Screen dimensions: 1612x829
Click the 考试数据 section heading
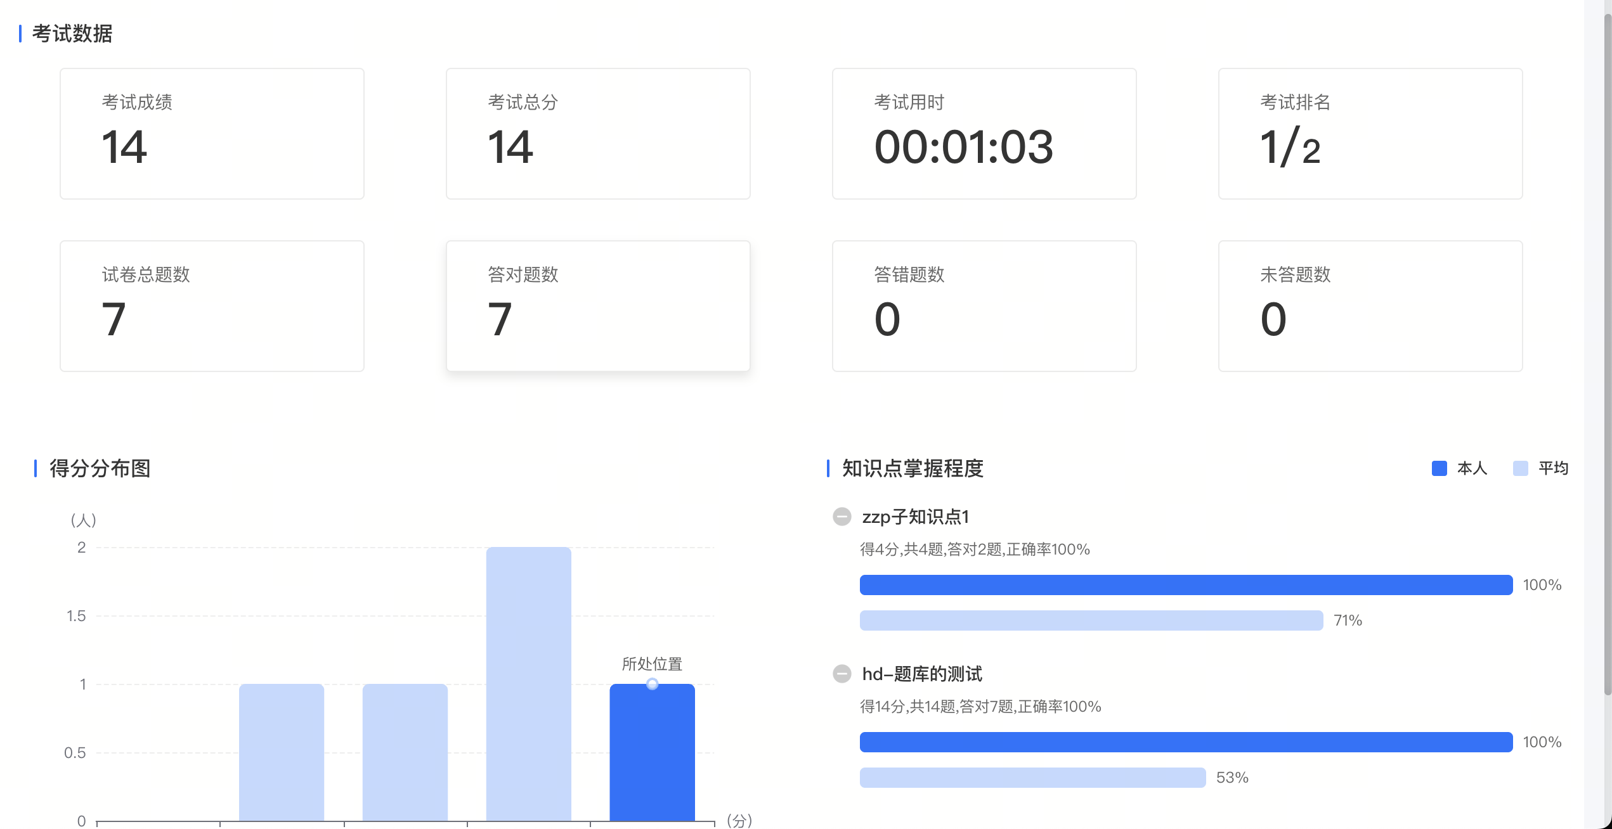72,34
